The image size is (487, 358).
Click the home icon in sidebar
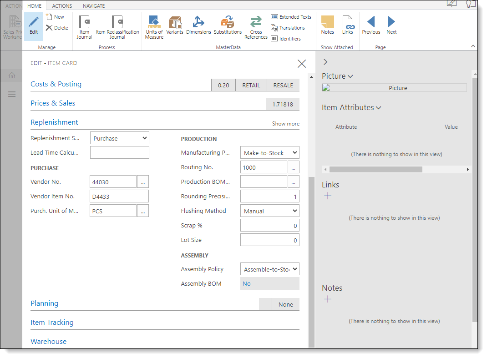pyautogui.click(x=12, y=75)
